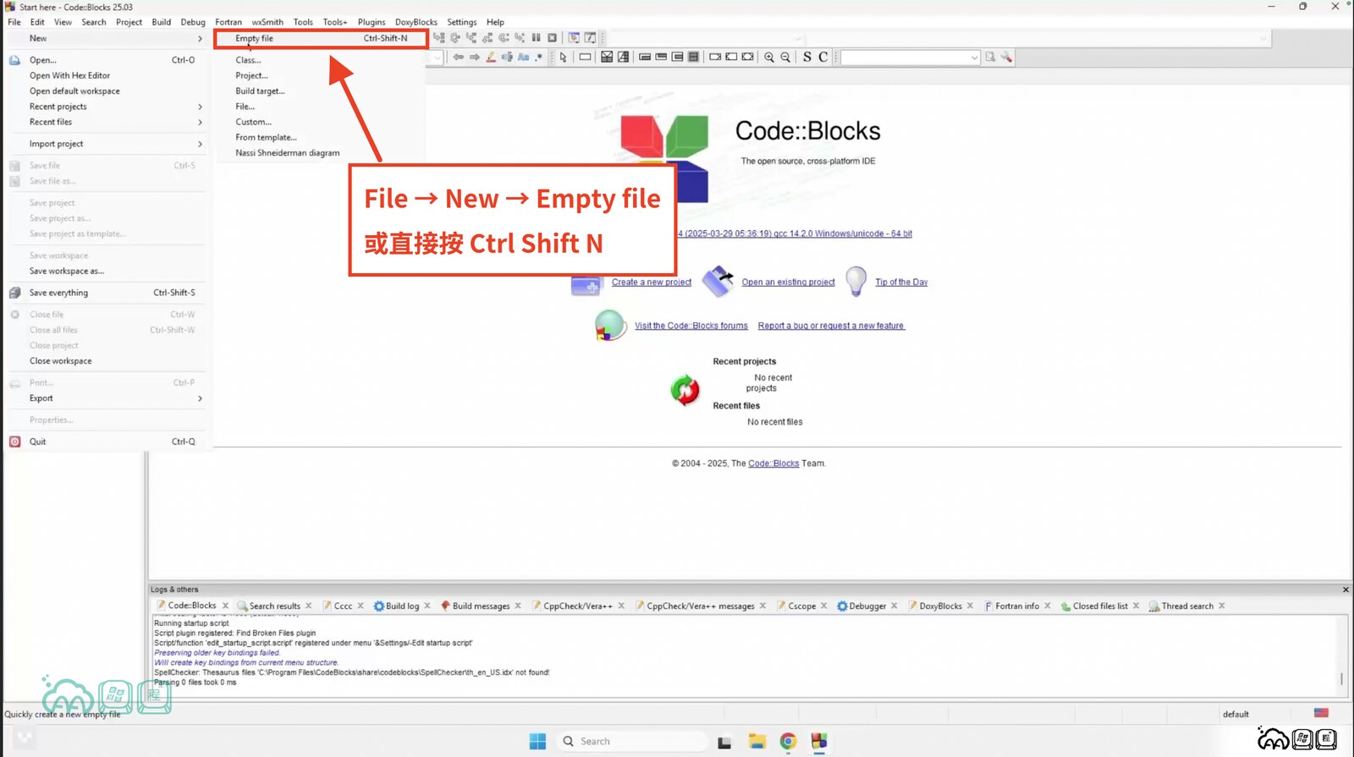The width and height of the screenshot is (1354, 757).
Task: Click the Windows Start button on taskbar
Action: coord(537,741)
